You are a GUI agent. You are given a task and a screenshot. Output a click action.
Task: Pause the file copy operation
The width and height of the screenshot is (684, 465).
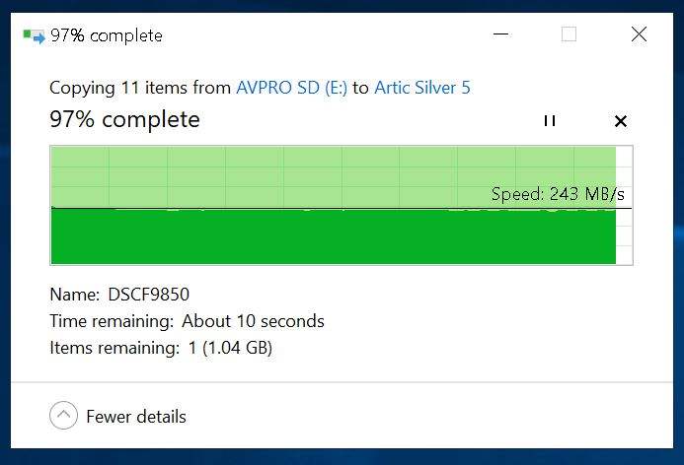[x=550, y=120]
